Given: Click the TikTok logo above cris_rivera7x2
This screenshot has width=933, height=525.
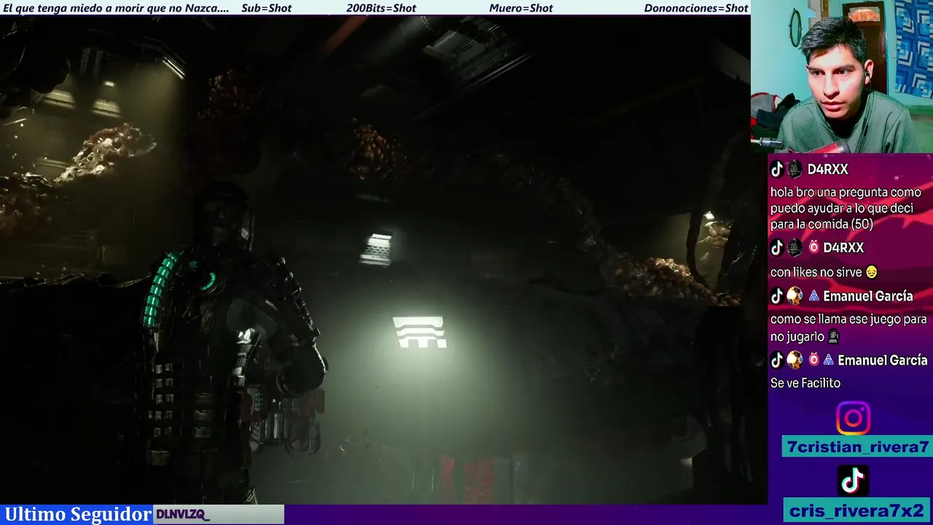Looking at the screenshot, I should (853, 481).
